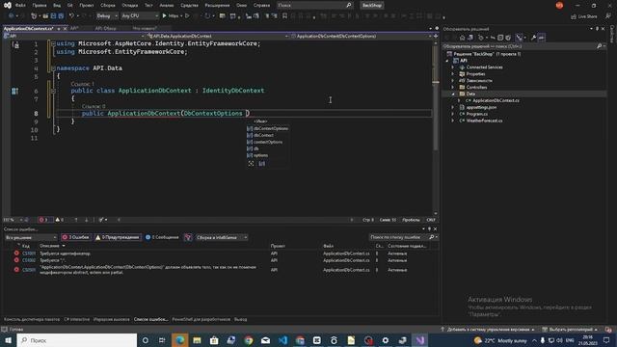Expand the Program.cs node
Image resolution: width=617 pixels, height=347 pixels.
point(452,114)
